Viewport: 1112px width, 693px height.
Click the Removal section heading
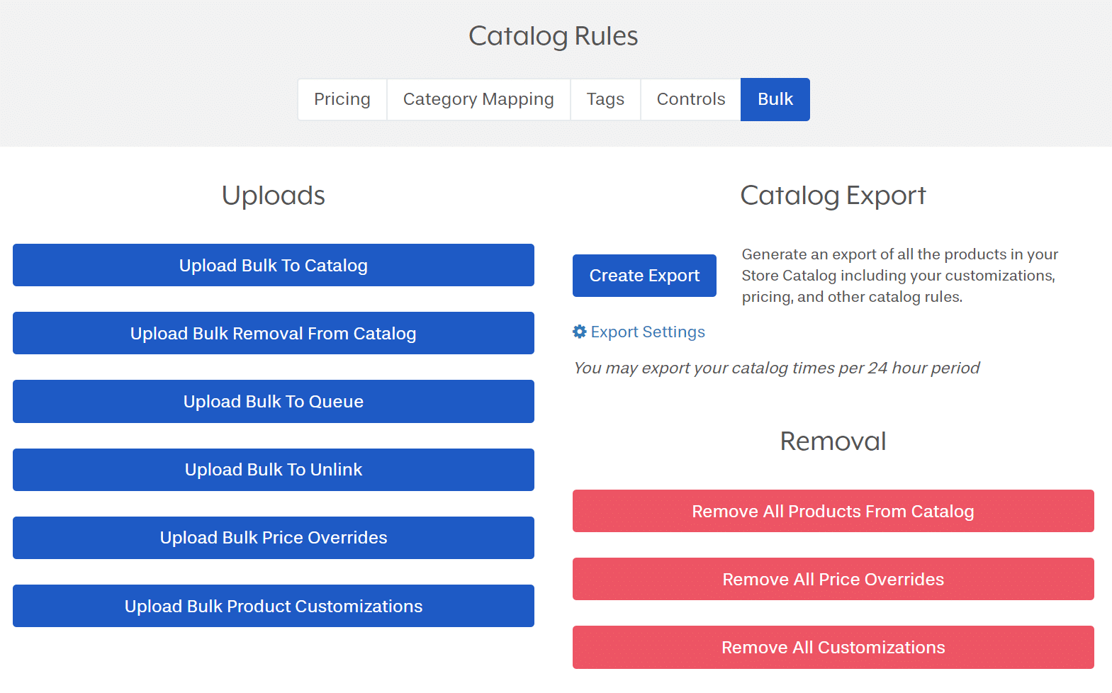coord(833,441)
